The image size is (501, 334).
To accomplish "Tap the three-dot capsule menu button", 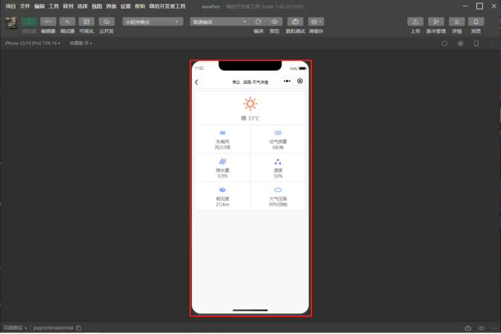I will [287, 81].
